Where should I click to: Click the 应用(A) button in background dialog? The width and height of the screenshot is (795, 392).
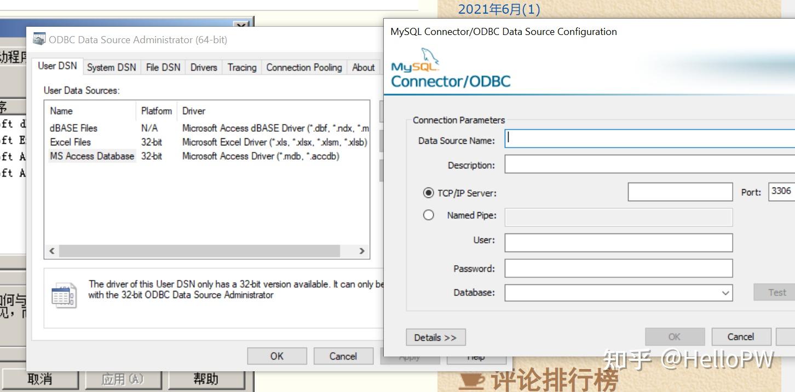(x=123, y=378)
